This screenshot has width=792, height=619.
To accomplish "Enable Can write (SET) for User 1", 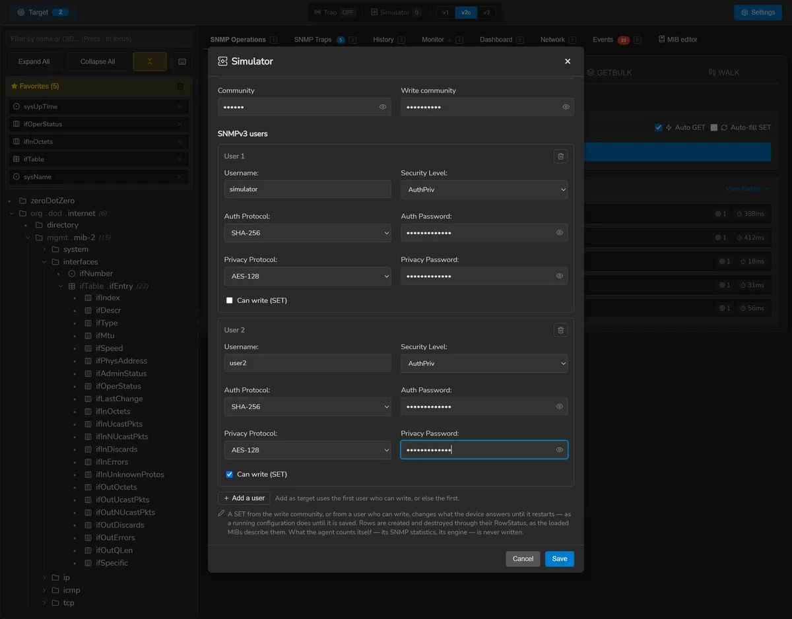I will pos(230,300).
